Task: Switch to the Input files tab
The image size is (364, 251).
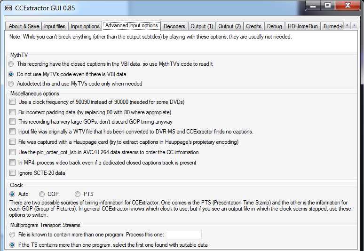Action: [55, 26]
